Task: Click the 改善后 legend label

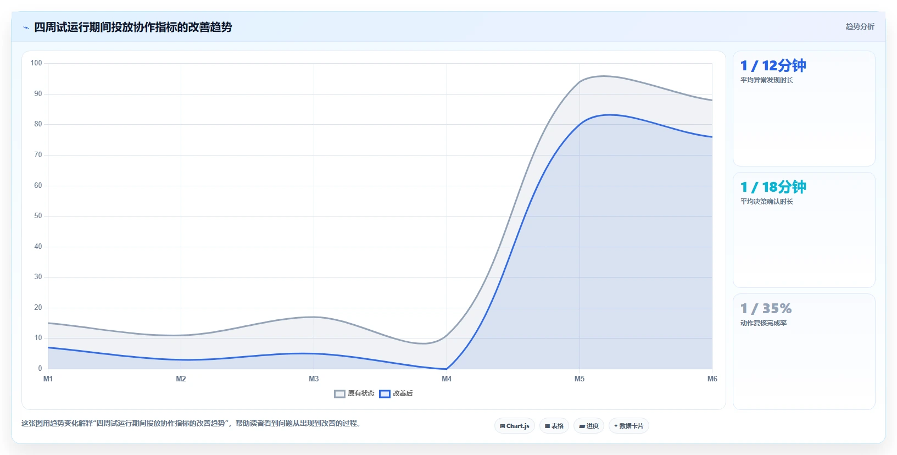Action: [x=403, y=393]
